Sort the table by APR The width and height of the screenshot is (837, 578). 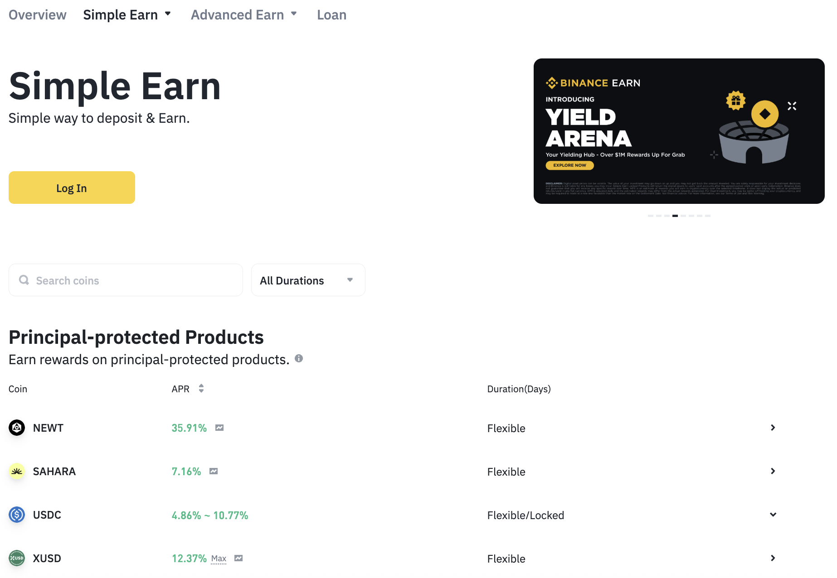click(201, 389)
